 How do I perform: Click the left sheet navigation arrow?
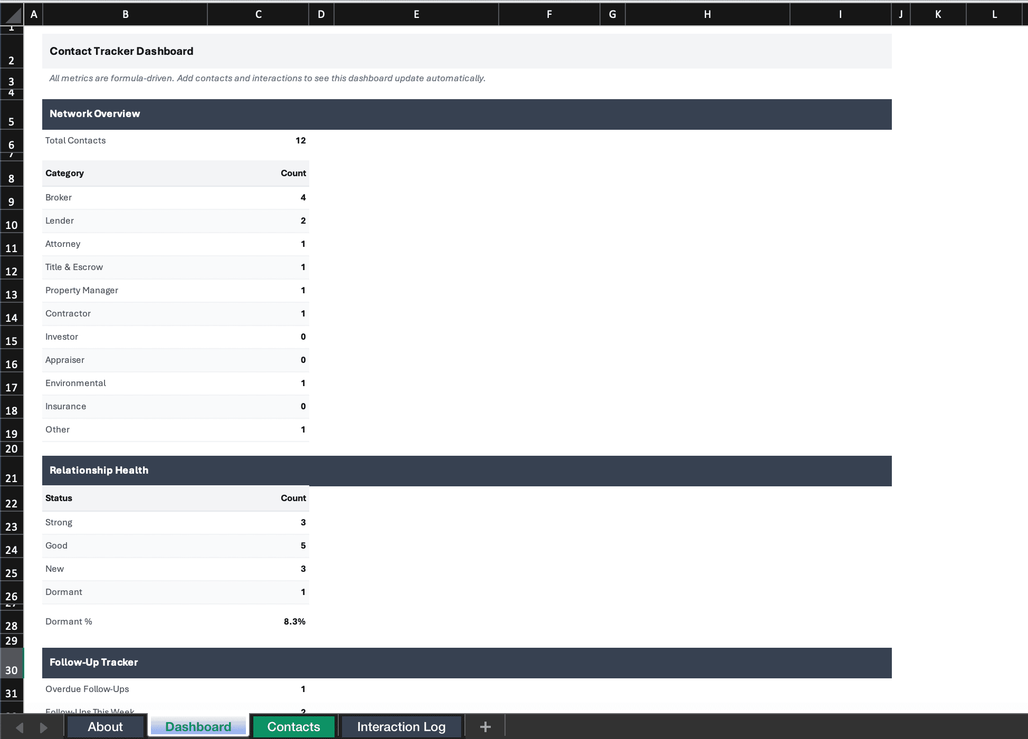click(20, 726)
